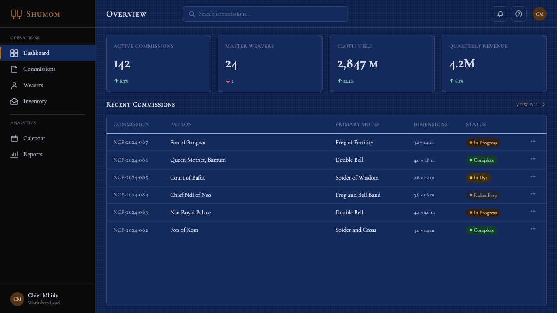The width and height of the screenshot is (557, 313).
Task: Open the CM avatar in header
Action: pyautogui.click(x=540, y=14)
